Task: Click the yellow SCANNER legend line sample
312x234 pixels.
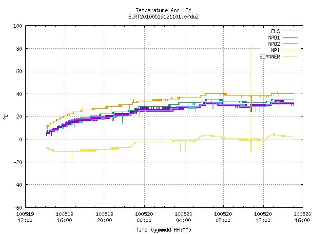Action: pyautogui.click(x=290, y=57)
